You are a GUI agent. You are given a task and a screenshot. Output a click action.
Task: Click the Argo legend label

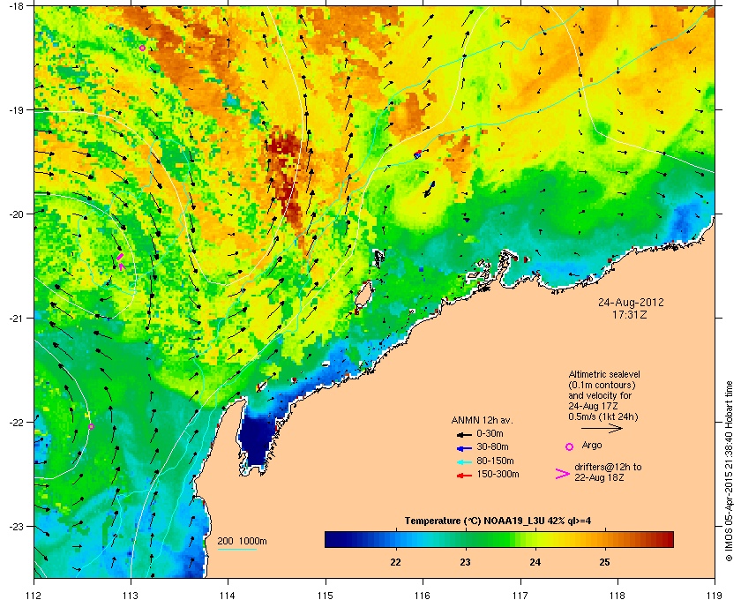click(592, 446)
